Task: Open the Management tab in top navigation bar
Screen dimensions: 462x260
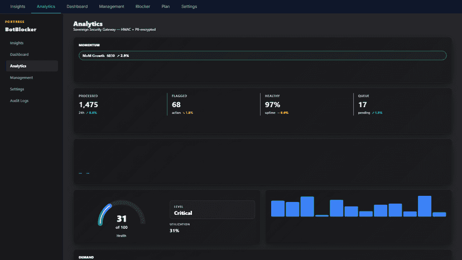Action: pyautogui.click(x=112, y=7)
